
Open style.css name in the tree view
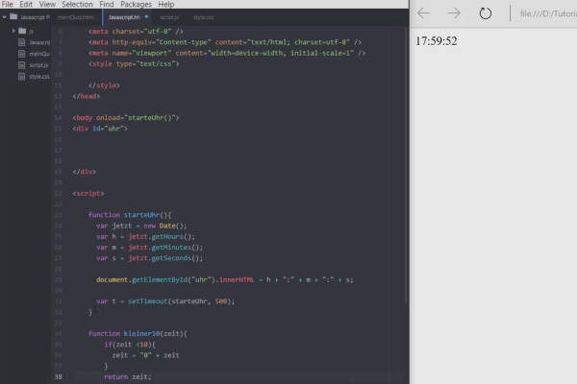(39, 77)
